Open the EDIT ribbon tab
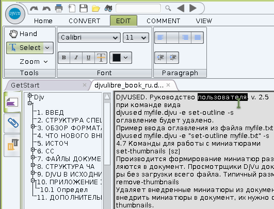274x209 pixels. 123,21
